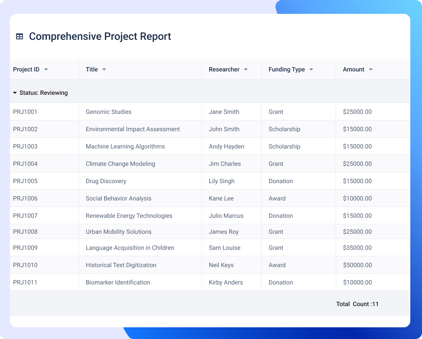Select researcher Jane Smith
Viewport: 422px width, 339px height.
[224, 112]
